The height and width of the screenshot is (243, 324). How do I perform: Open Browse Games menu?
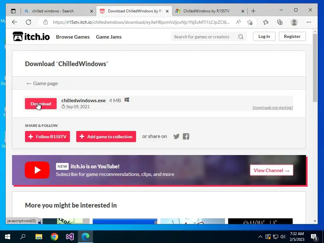[x=73, y=37]
